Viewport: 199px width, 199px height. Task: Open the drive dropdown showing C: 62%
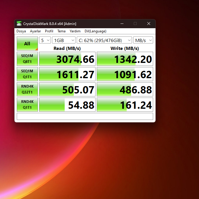pos(104,40)
